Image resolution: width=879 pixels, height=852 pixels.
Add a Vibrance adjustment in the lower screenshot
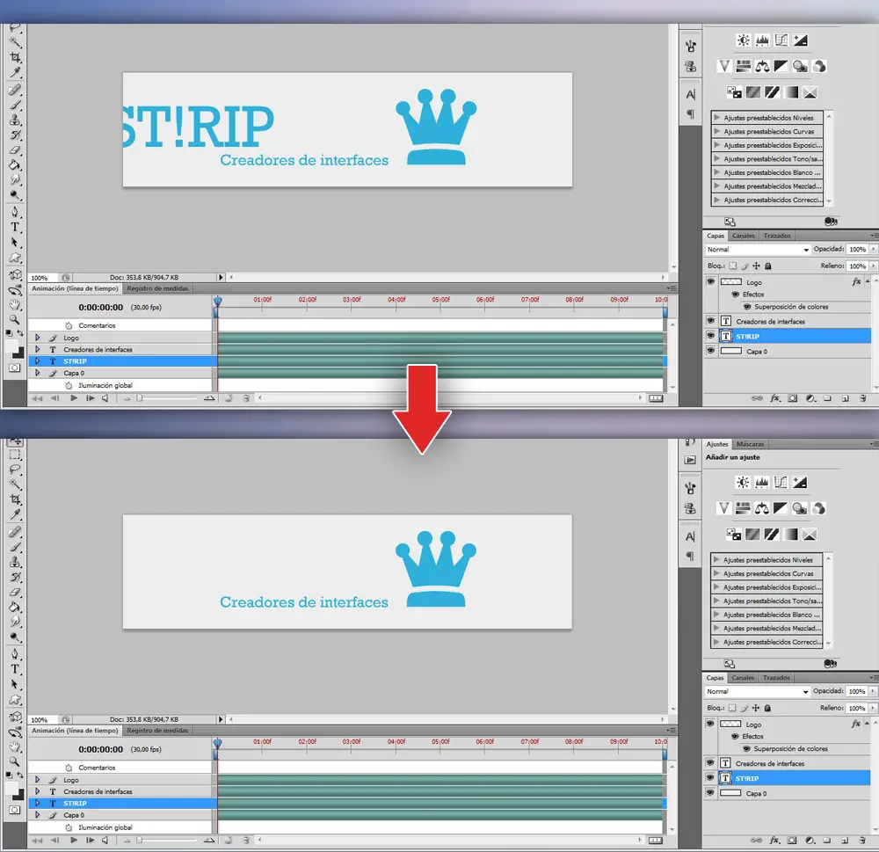click(x=723, y=508)
